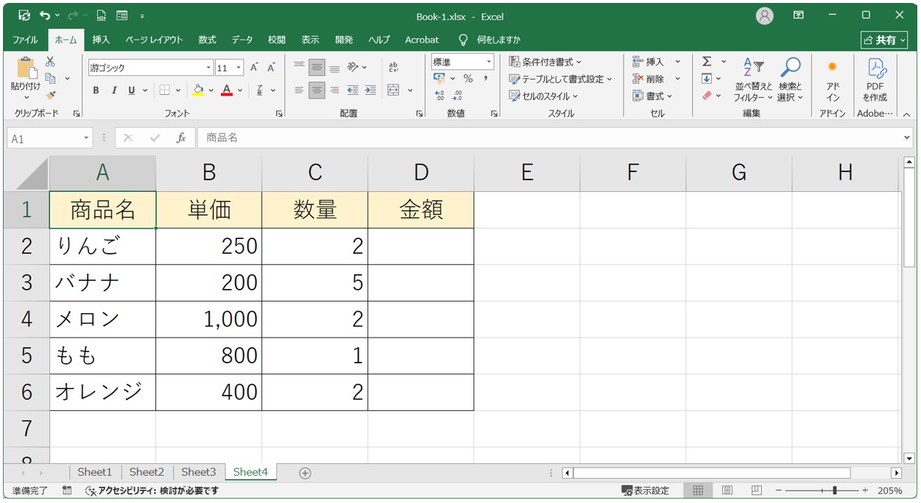This screenshot has height=503, width=921.
Task: Open the red font color dropdown arrow
Action: 240,90
